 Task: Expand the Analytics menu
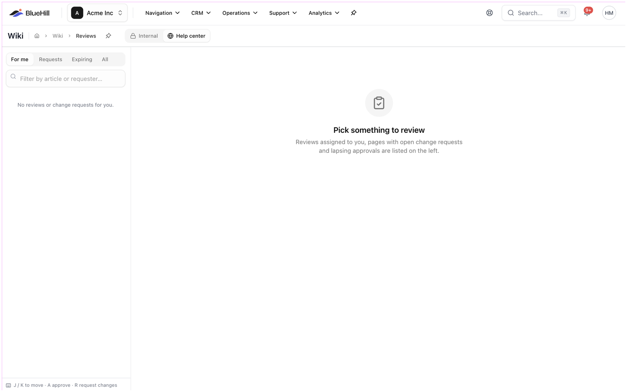[324, 13]
